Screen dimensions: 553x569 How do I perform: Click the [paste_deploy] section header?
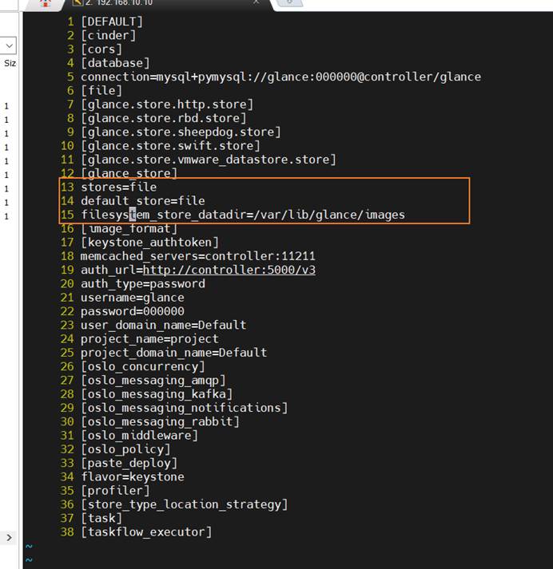click(129, 463)
